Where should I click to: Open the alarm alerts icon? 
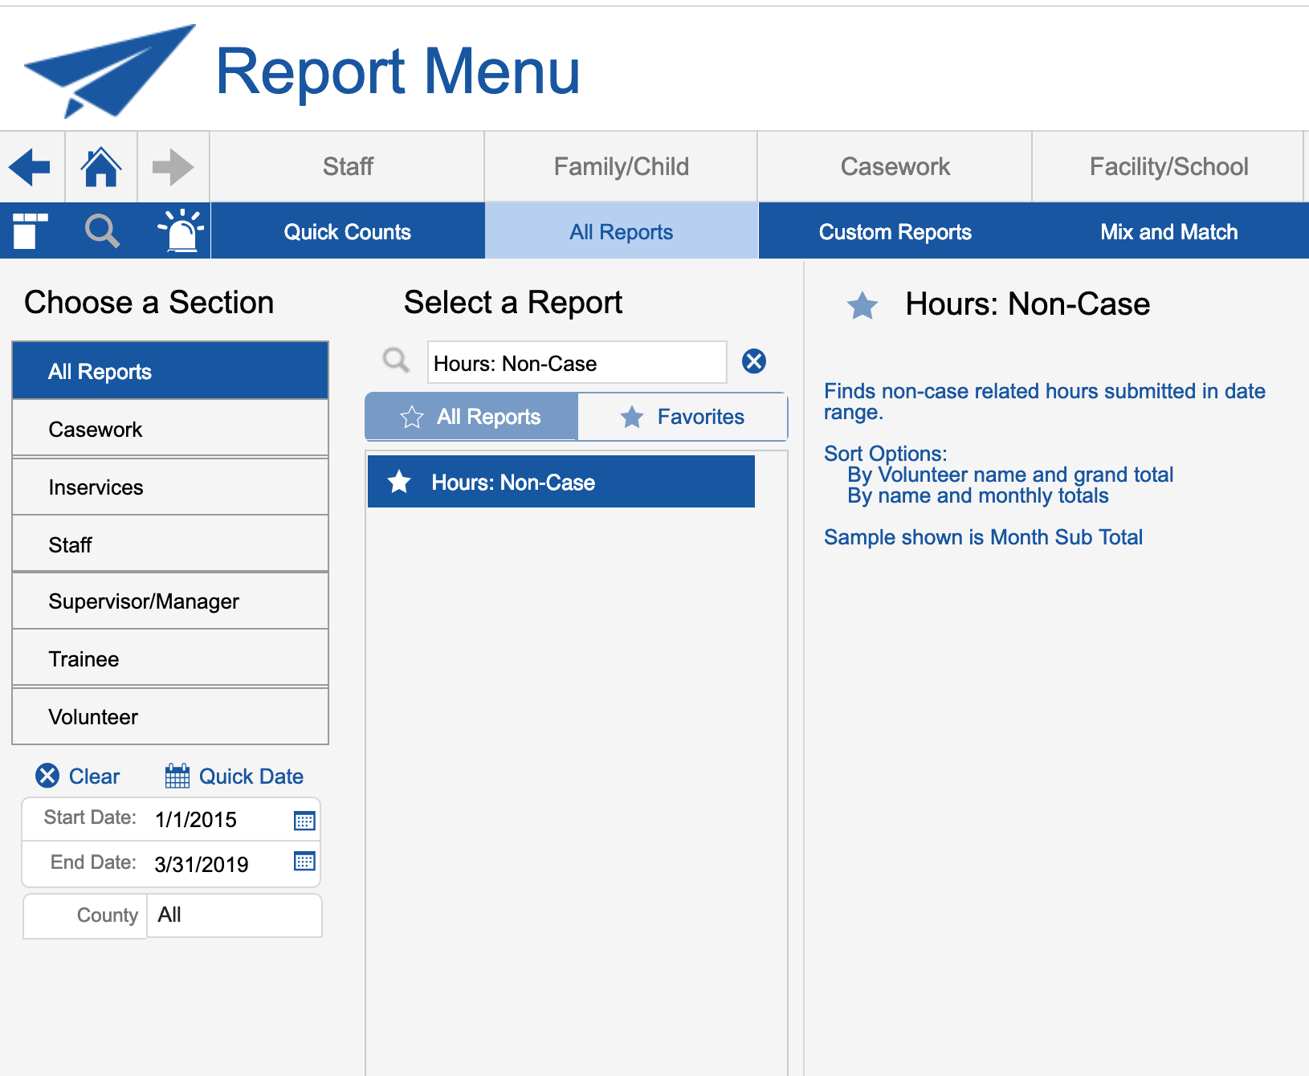(x=181, y=231)
